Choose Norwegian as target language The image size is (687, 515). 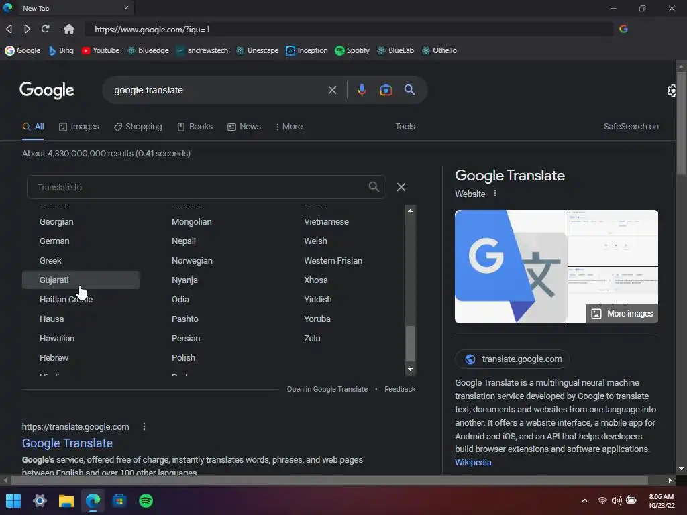[x=192, y=261]
